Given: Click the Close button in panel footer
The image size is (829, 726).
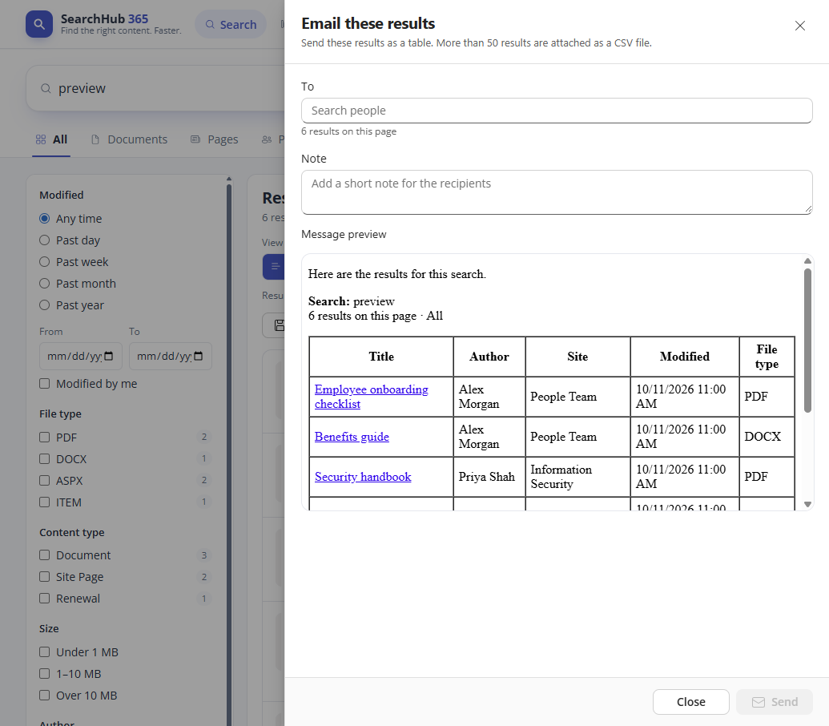Looking at the screenshot, I should tap(691, 702).
